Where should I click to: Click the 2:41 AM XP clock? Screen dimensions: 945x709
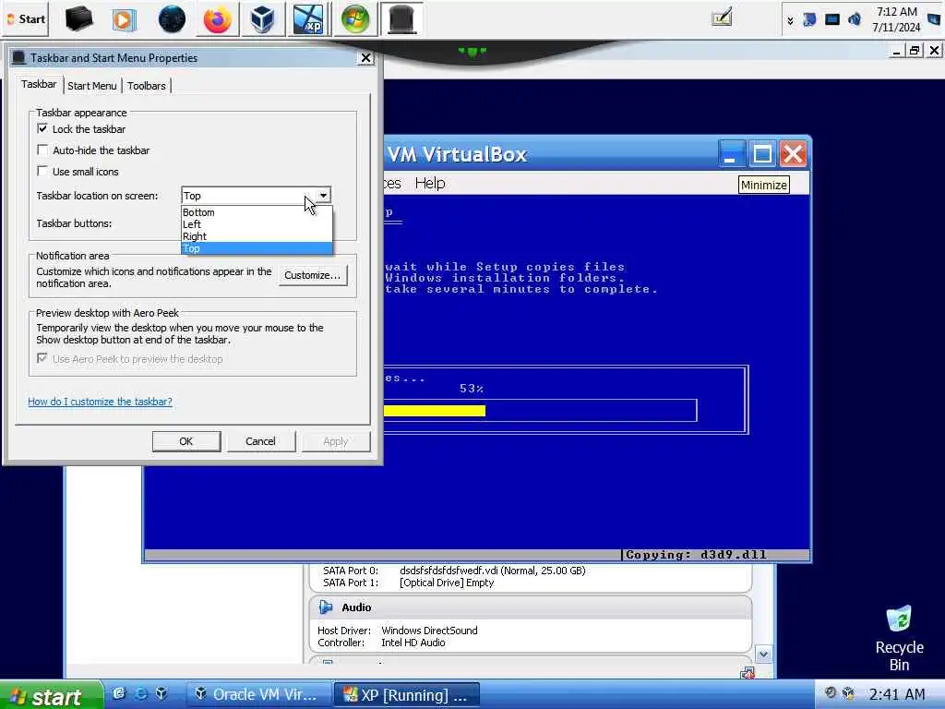pyautogui.click(x=897, y=694)
